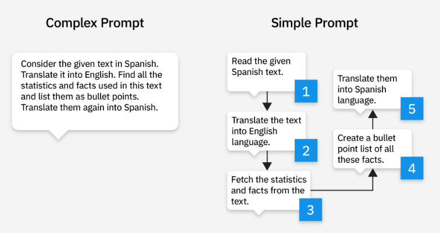
Task: Click the blue number 2 badge
Action: [x=306, y=150]
